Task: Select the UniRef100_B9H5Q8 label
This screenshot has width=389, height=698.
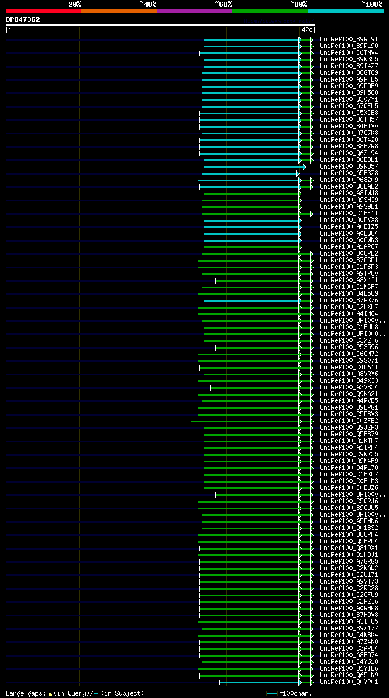Action: pyautogui.click(x=349, y=92)
